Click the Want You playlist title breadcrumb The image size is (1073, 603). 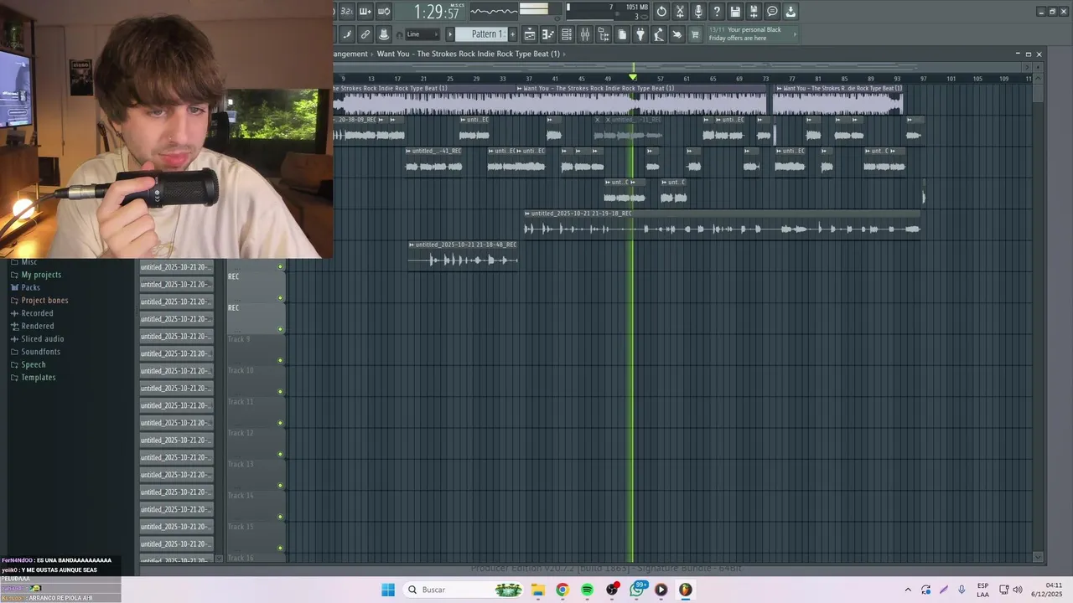pyautogui.click(x=468, y=54)
